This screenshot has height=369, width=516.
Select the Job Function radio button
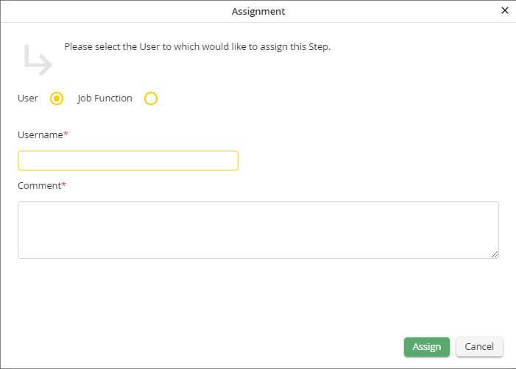[x=151, y=98]
